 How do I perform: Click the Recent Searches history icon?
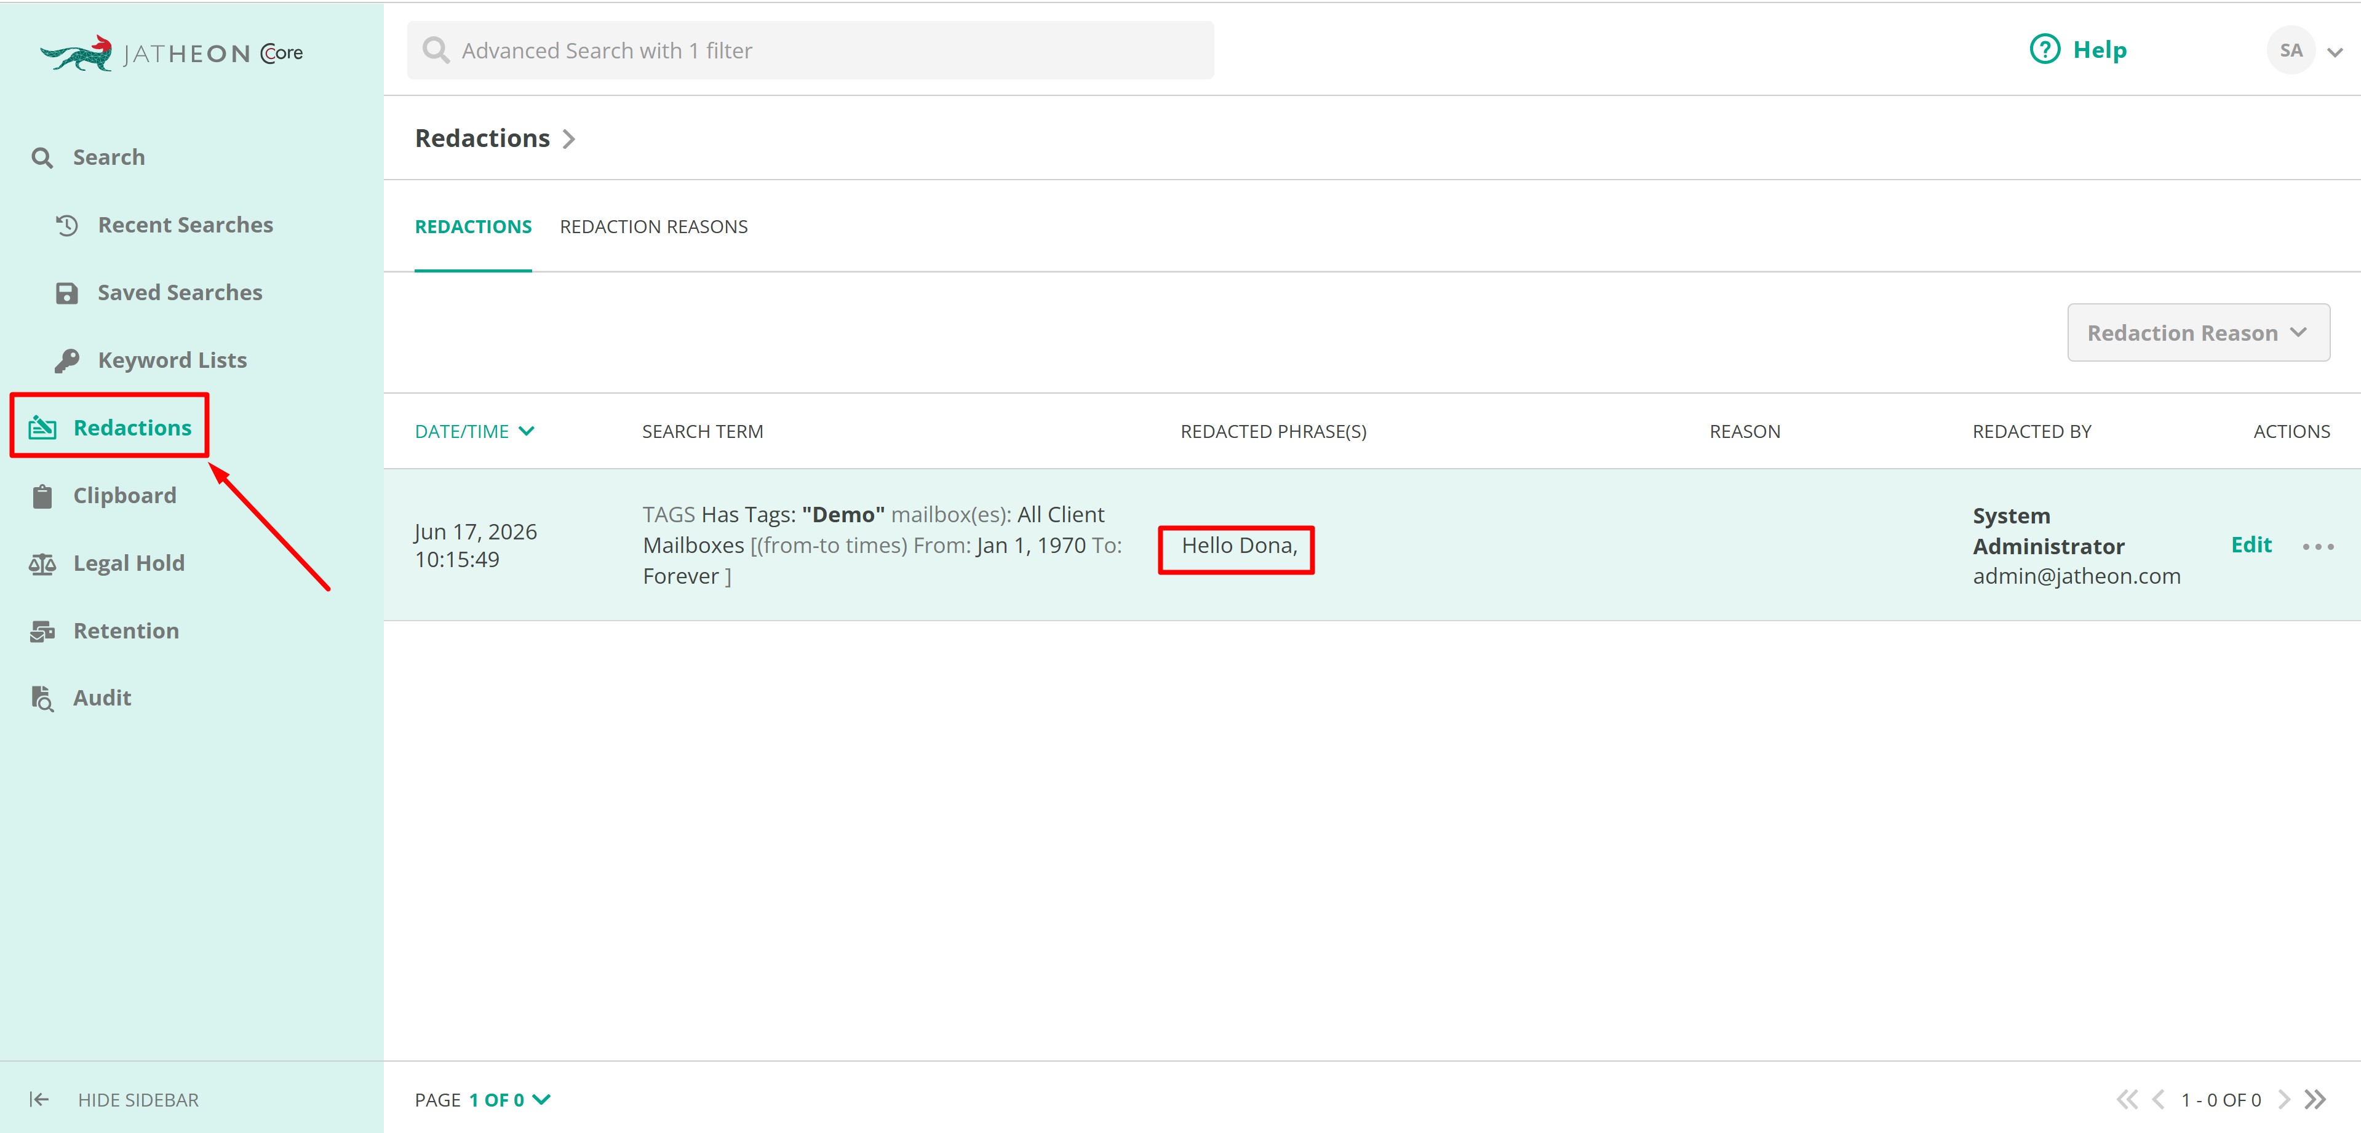[67, 226]
